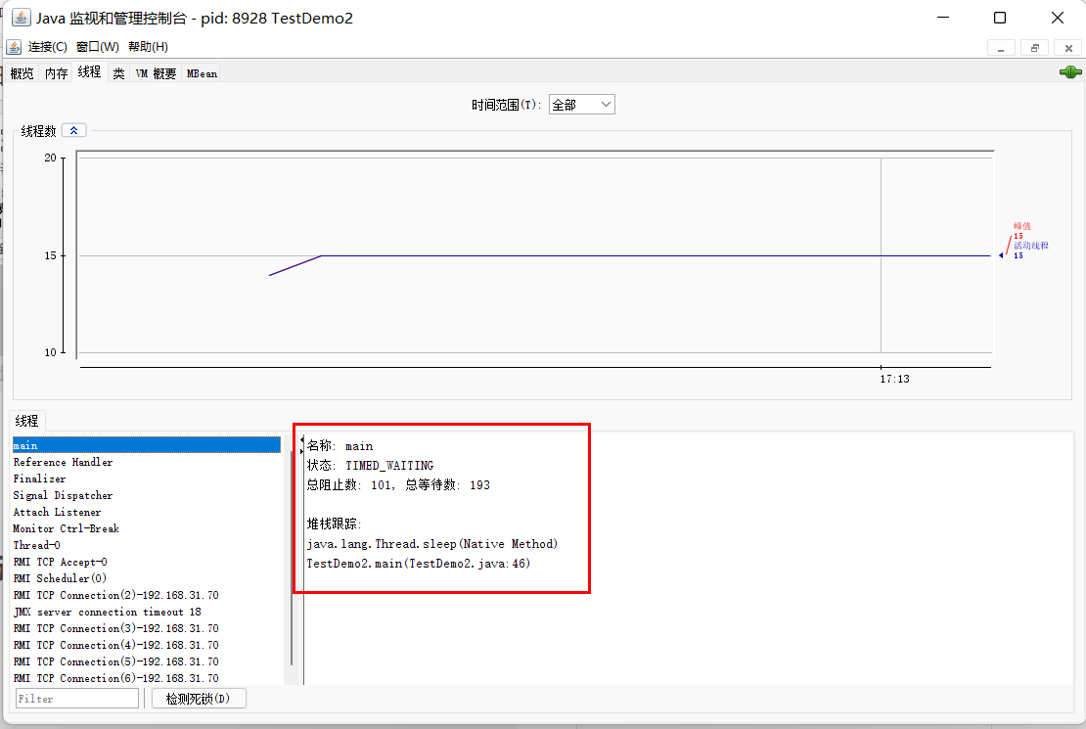Switch to the 概览 tab
Image resolution: width=1086 pixels, height=729 pixels.
(23, 73)
